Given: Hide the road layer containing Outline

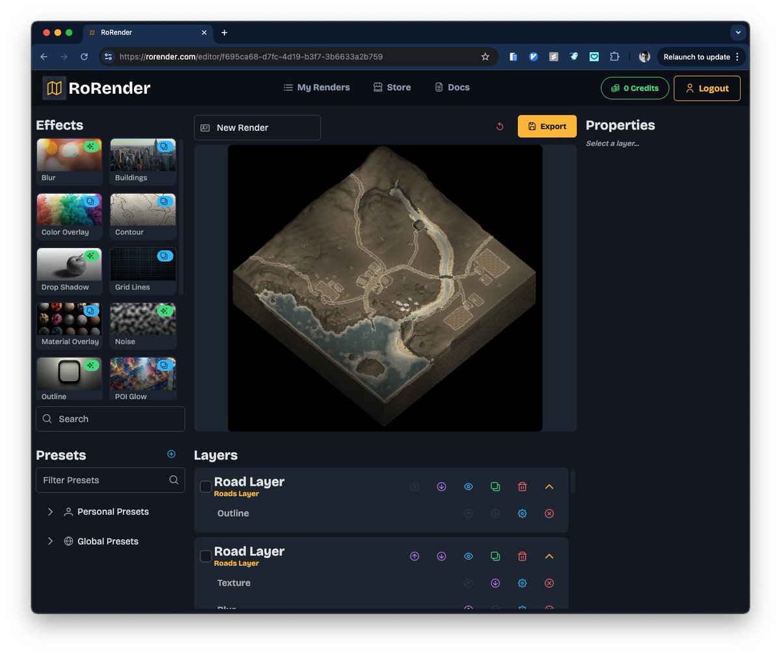Looking at the screenshot, I should [x=469, y=487].
